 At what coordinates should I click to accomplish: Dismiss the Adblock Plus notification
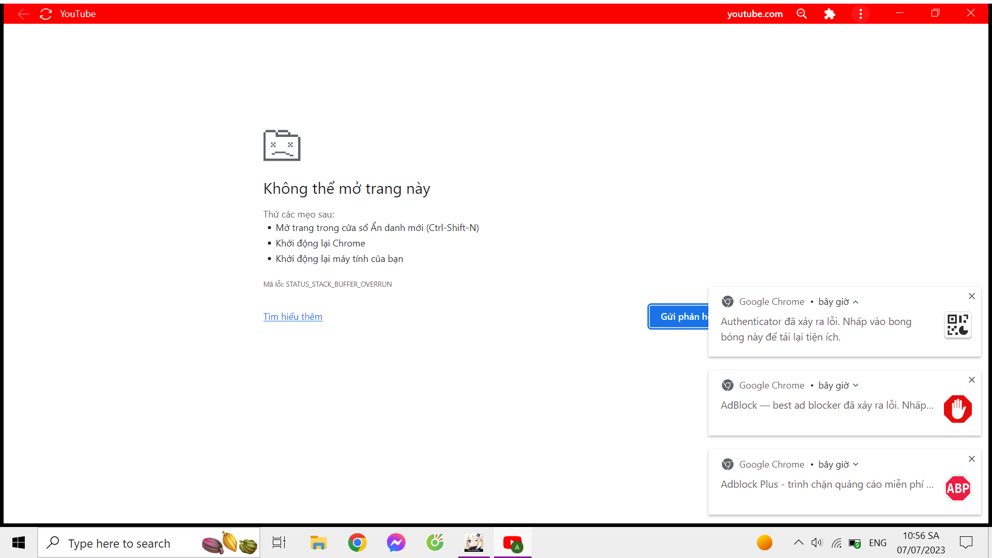(x=972, y=459)
